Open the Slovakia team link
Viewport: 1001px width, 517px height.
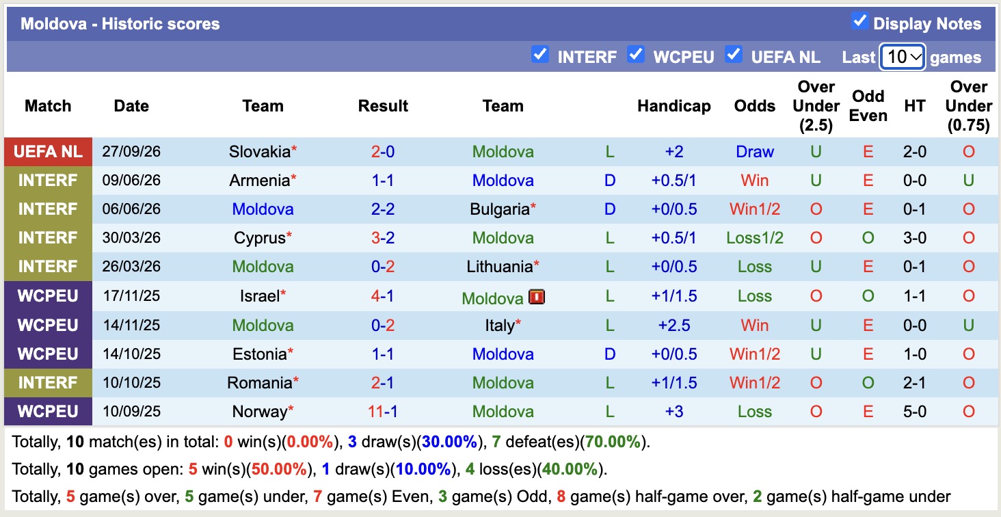click(x=259, y=152)
